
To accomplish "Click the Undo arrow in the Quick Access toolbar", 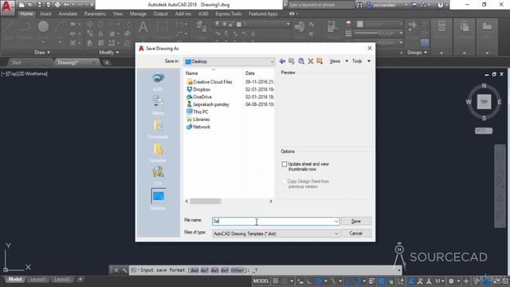I will [66, 5].
